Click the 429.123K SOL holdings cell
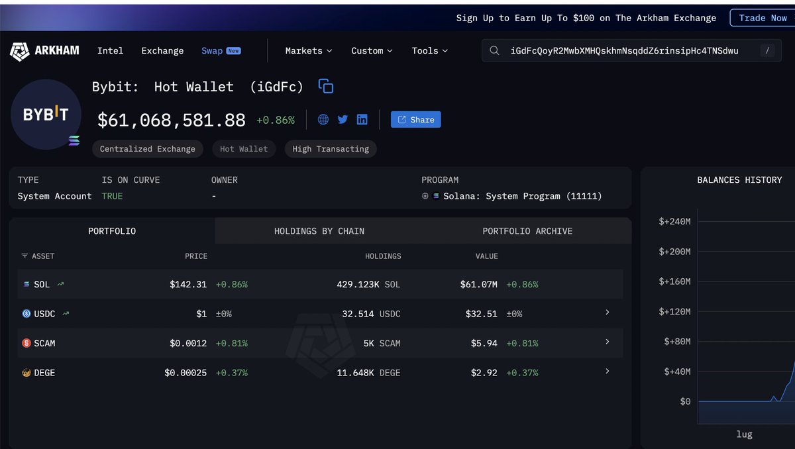This screenshot has height=449, width=795. [x=368, y=284]
